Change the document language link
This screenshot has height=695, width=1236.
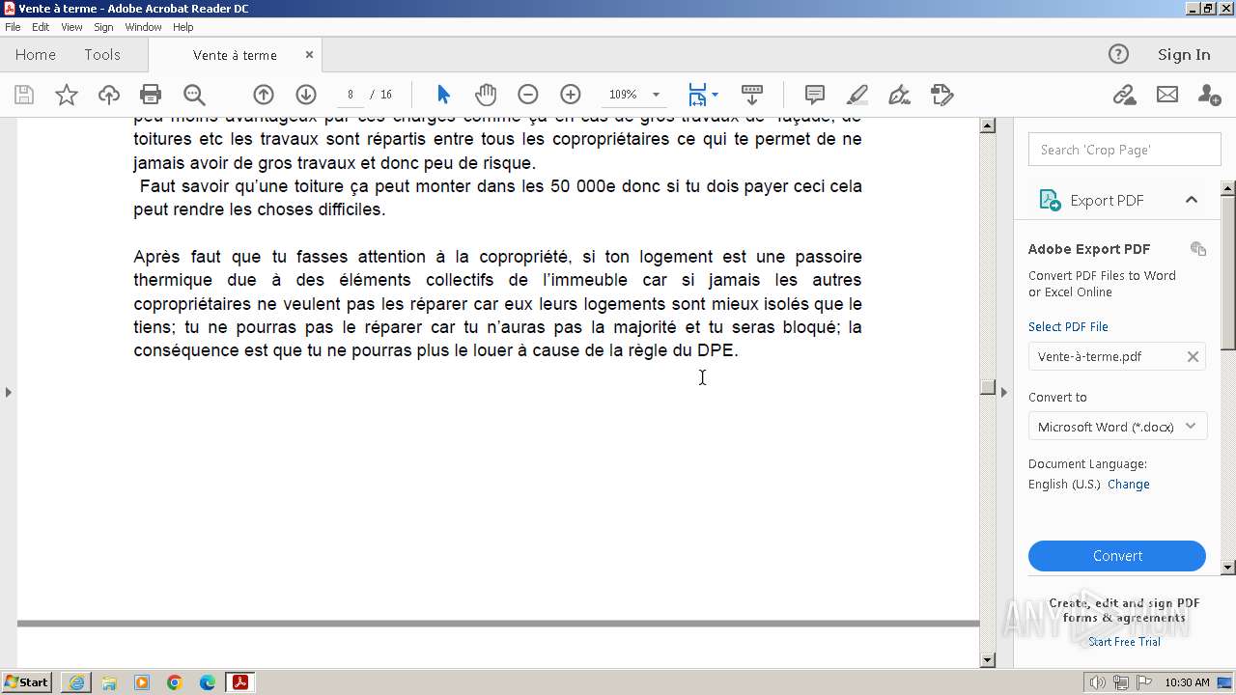click(x=1128, y=485)
